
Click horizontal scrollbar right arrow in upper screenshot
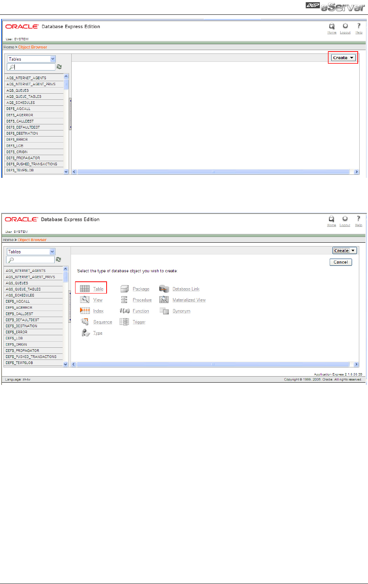(356, 172)
